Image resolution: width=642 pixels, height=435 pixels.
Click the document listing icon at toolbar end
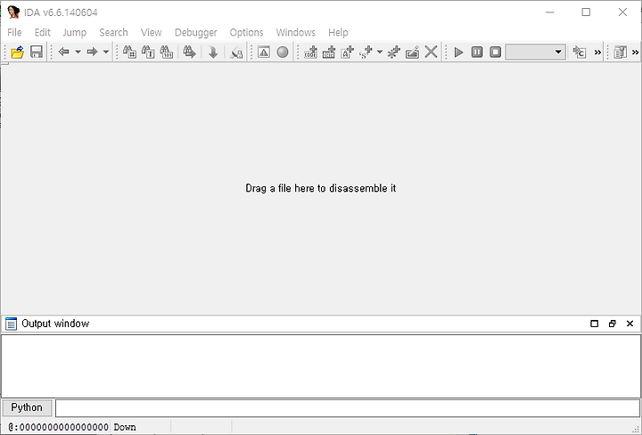[x=621, y=52]
